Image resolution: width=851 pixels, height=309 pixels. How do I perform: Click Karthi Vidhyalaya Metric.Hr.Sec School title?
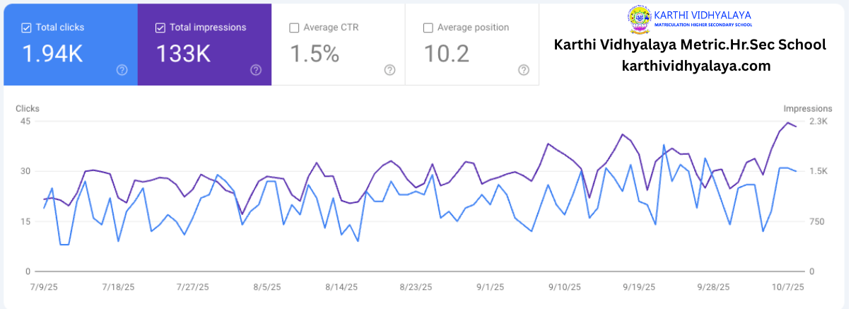tap(690, 44)
